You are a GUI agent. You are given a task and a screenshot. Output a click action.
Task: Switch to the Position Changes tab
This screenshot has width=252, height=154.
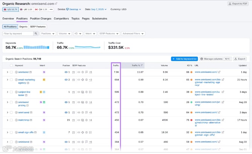click(x=41, y=19)
